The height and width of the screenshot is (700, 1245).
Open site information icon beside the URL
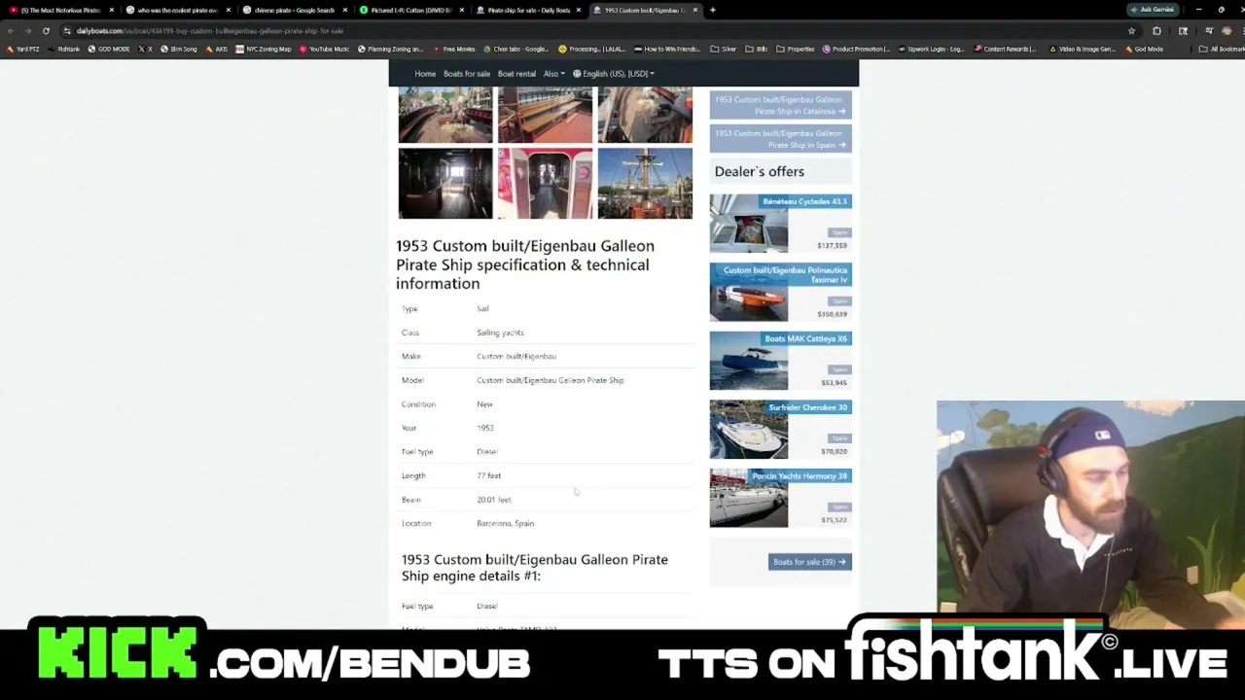tap(67, 31)
